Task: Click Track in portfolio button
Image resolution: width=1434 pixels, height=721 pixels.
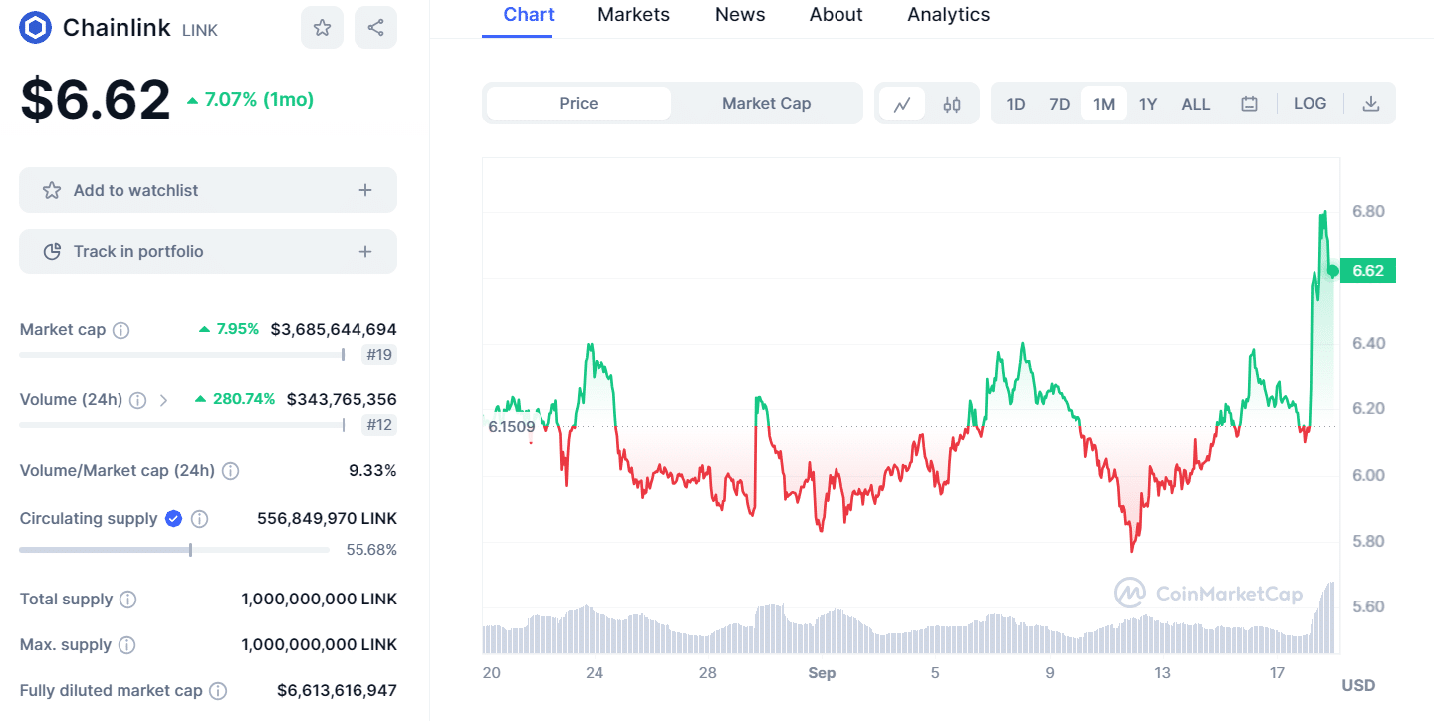Action: [x=208, y=252]
